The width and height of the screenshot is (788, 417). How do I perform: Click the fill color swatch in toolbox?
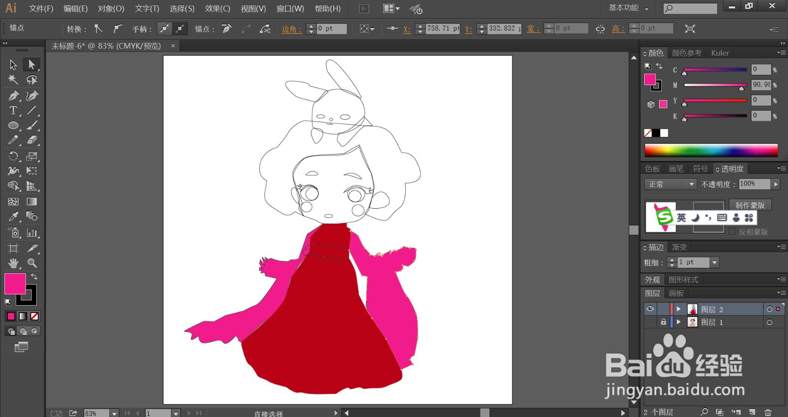pos(15,284)
